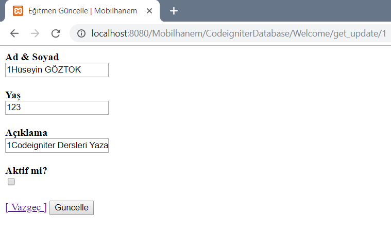
Task: Click the Güncelle button
Action: click(x=72, y=207)
